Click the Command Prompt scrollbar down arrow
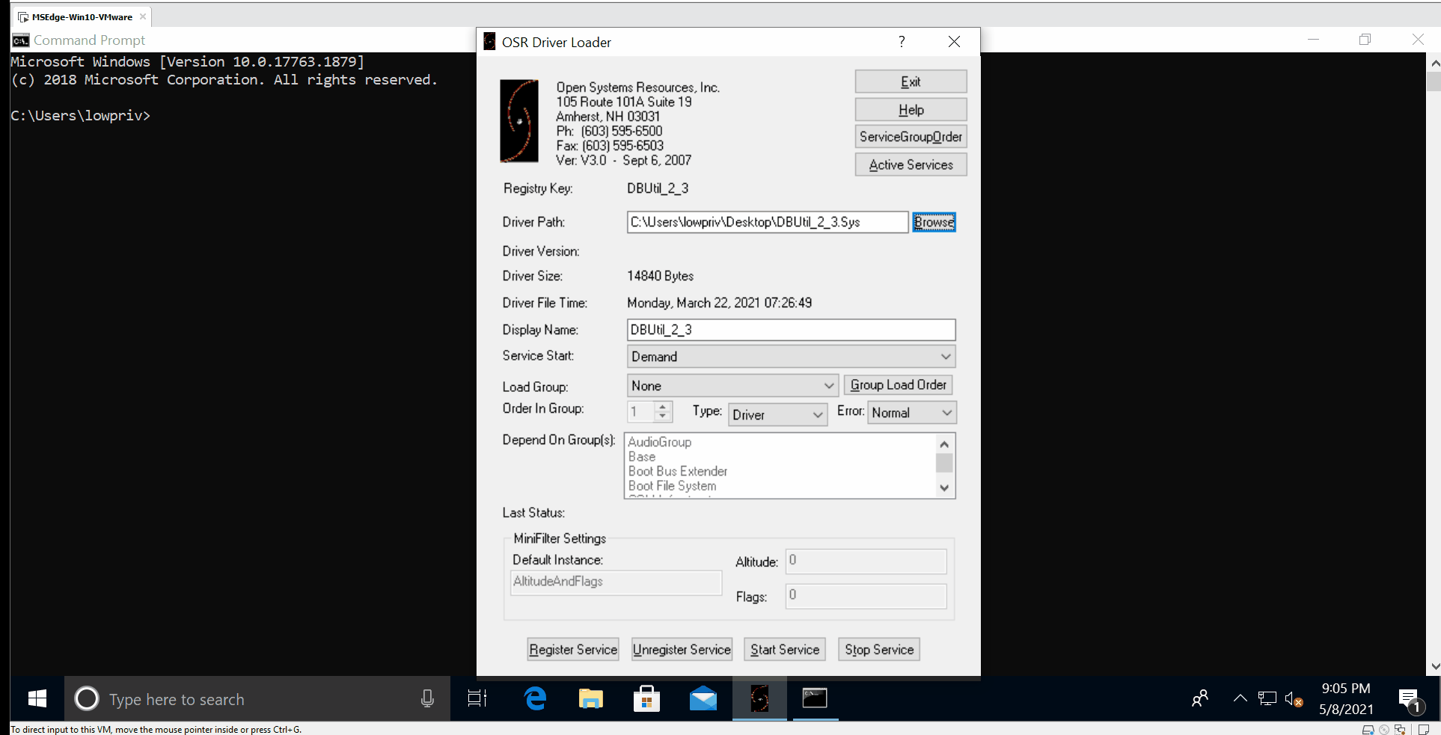The image size is (1441, 735). (x=1434, y=665)
